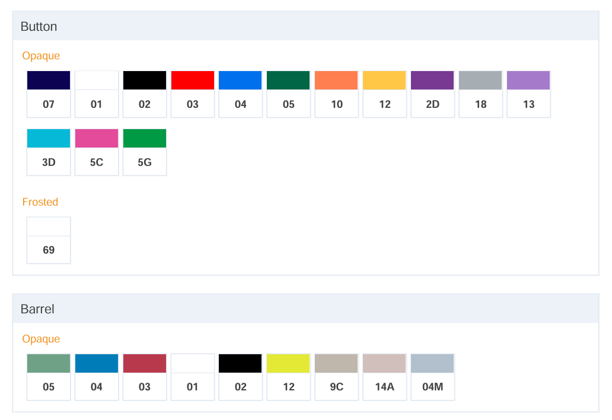Choose the red button swatch 03
Screen dimensions: 612x420
[193, 94]
